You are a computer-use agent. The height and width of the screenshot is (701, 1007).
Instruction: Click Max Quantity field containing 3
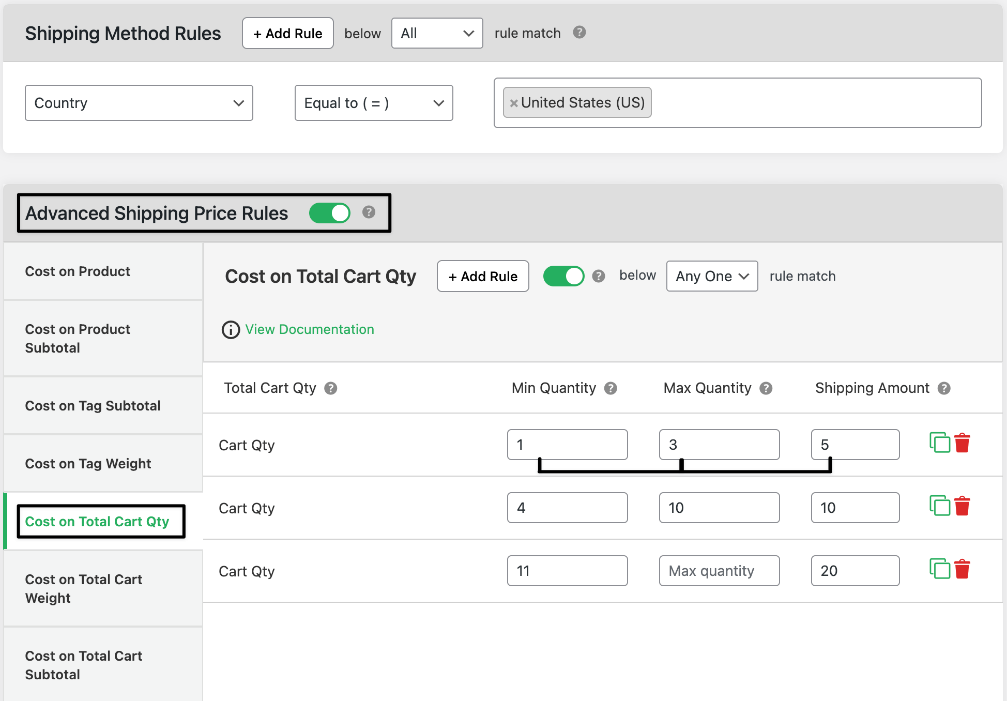tap(720, 445)
